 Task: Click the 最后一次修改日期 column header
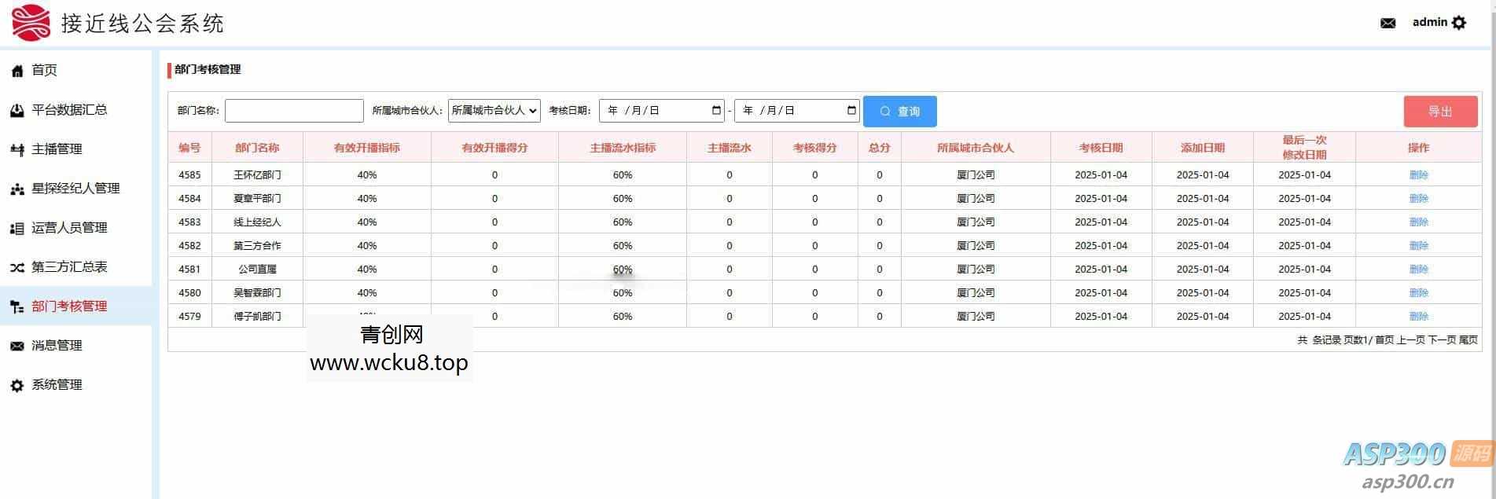(x=1305, y=148)
